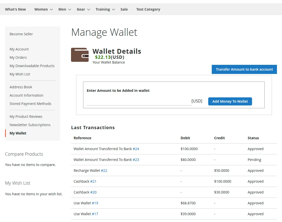This screenshot has width=282, height=222.
Task: Navigate to My Orders
Action: pyautogui.click(x=18, y=58)
